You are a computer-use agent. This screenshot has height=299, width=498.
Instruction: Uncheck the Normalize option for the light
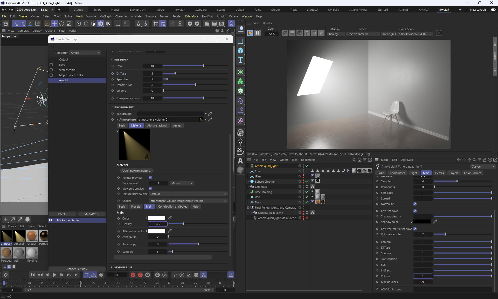pyautogui.click(x=415, y=204)
